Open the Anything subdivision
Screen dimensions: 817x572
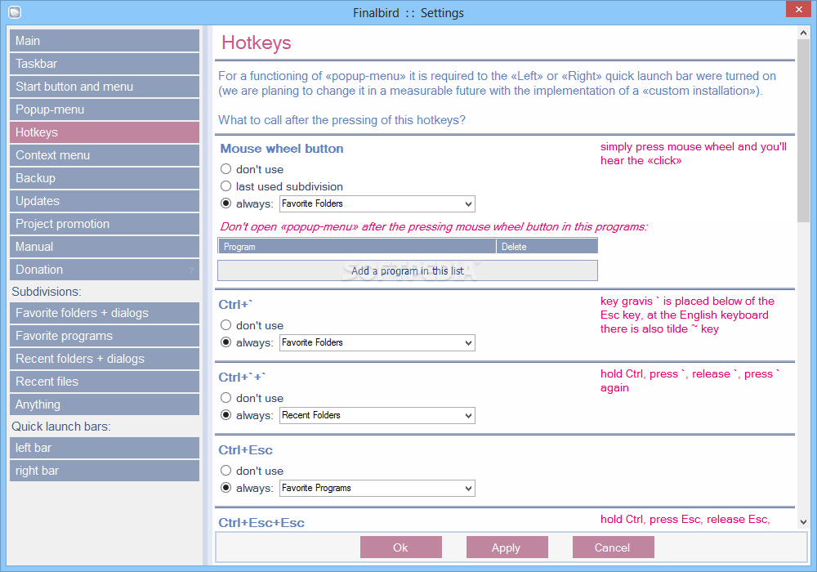click(105, 404)
